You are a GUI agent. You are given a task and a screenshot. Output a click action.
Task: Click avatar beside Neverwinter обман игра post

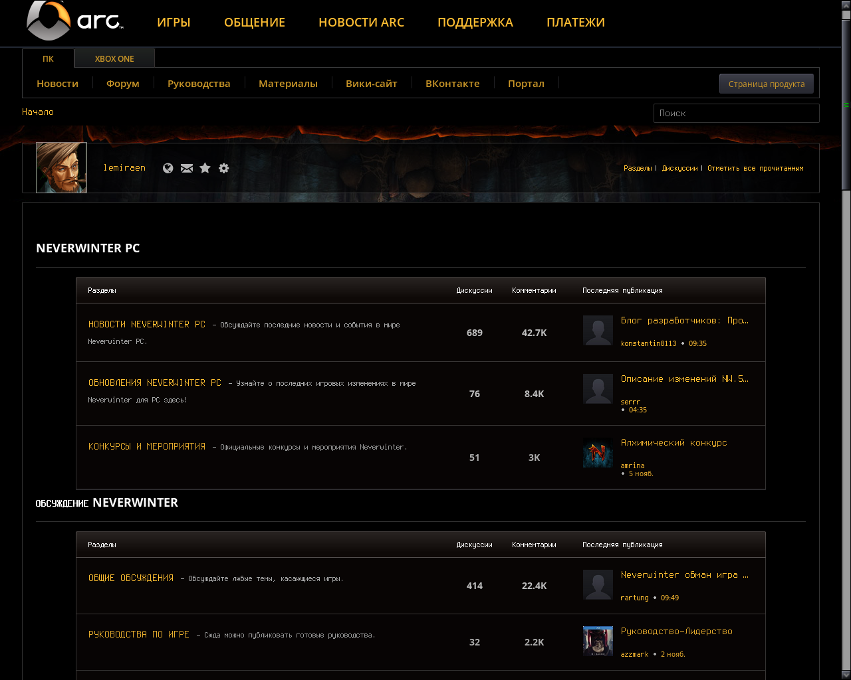[x=598, y=584]
